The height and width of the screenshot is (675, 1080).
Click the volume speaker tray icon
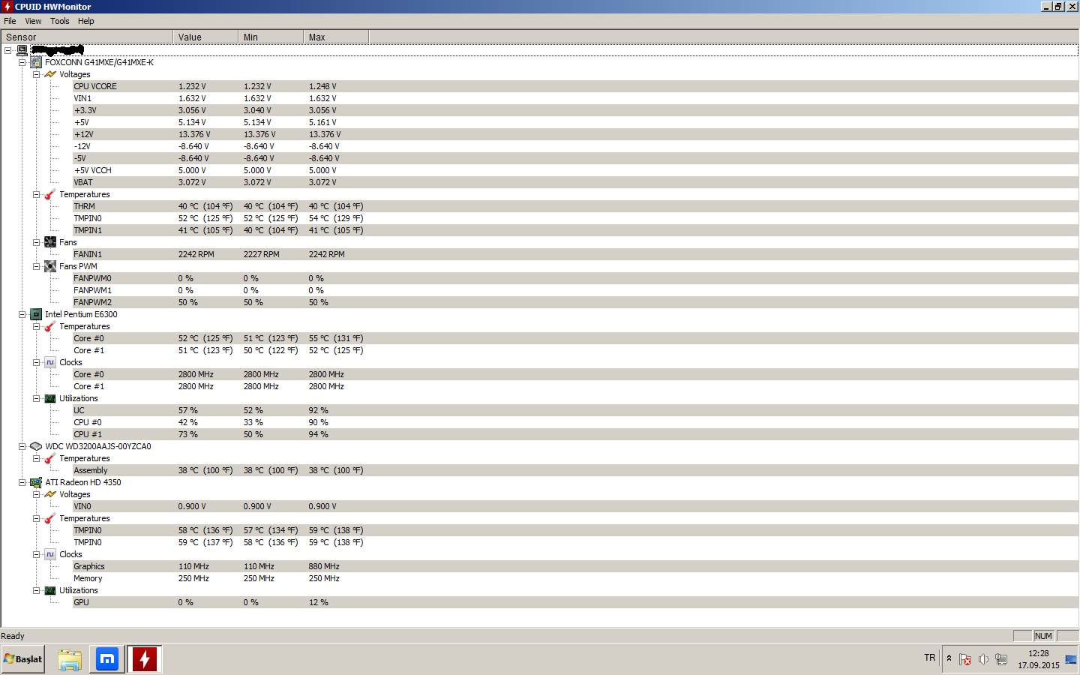(983, 659)
